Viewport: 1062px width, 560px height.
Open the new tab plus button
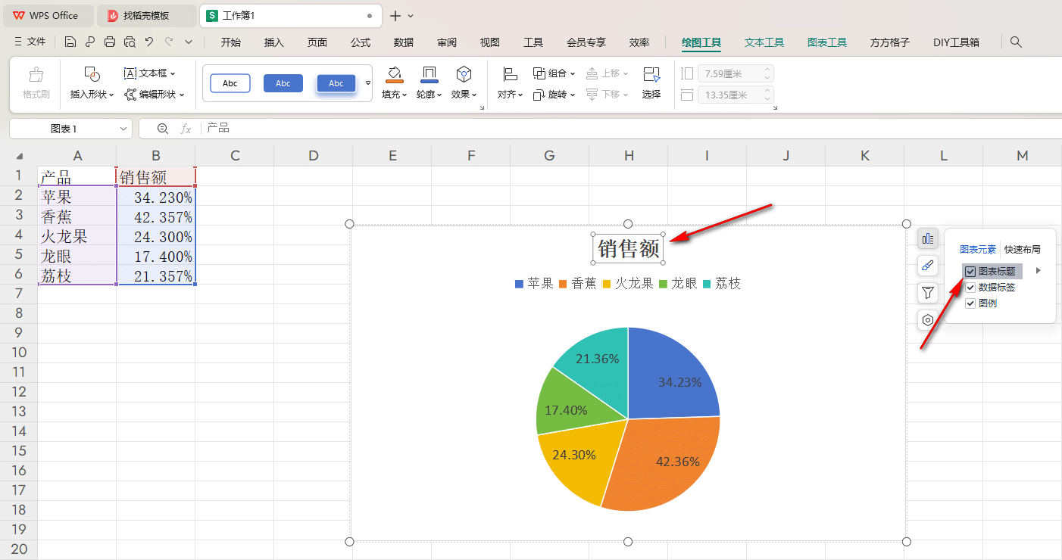[x=395, y=15]
